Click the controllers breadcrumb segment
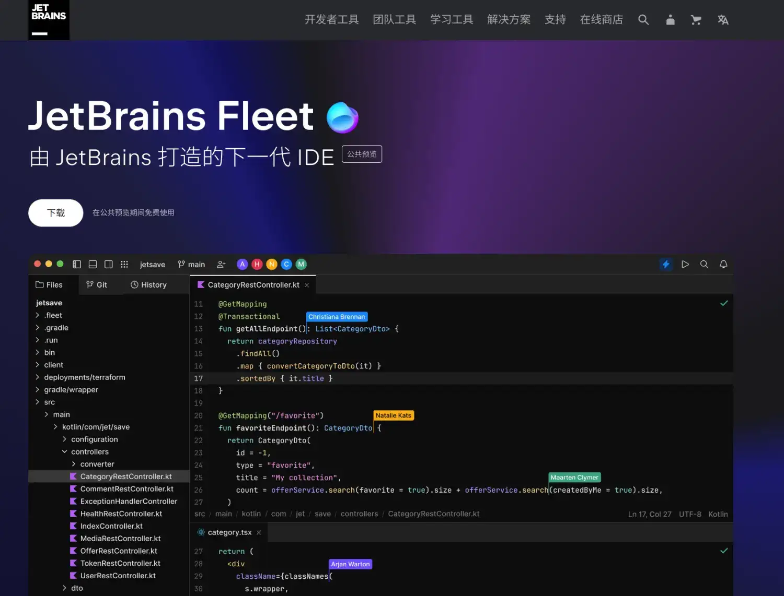Image resolution: width=784 pixels, height=596 pixels. click(359, 514)
